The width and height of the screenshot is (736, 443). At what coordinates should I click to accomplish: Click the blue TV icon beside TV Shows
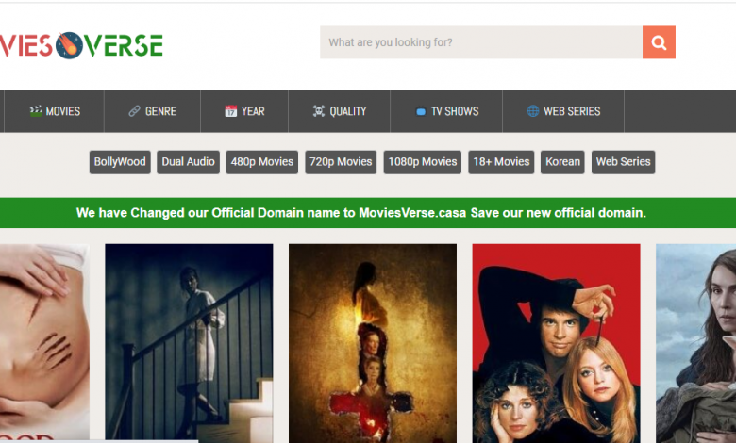point(421,111)
